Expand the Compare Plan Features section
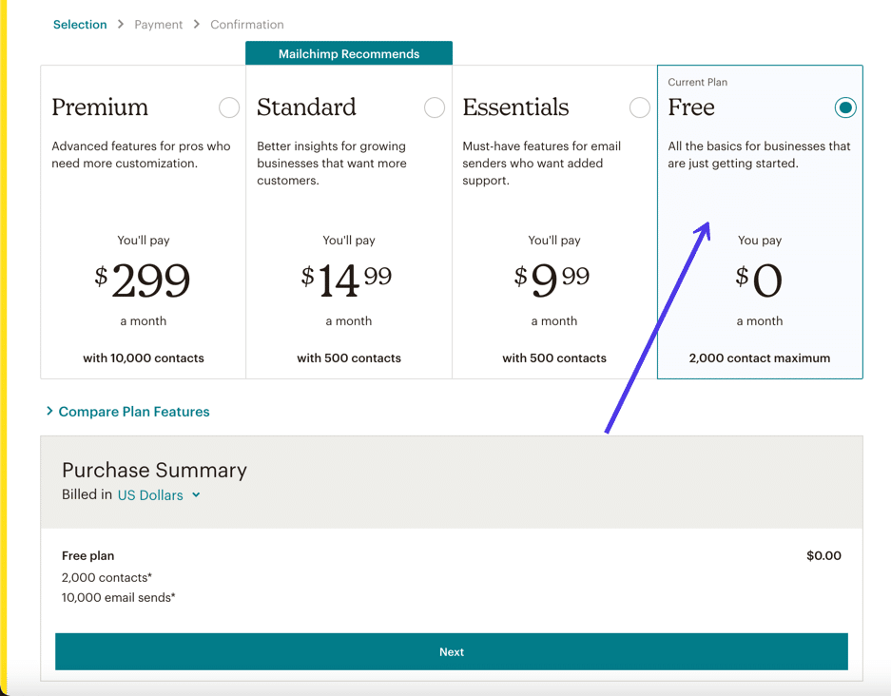891x696 pixels. 133,412
